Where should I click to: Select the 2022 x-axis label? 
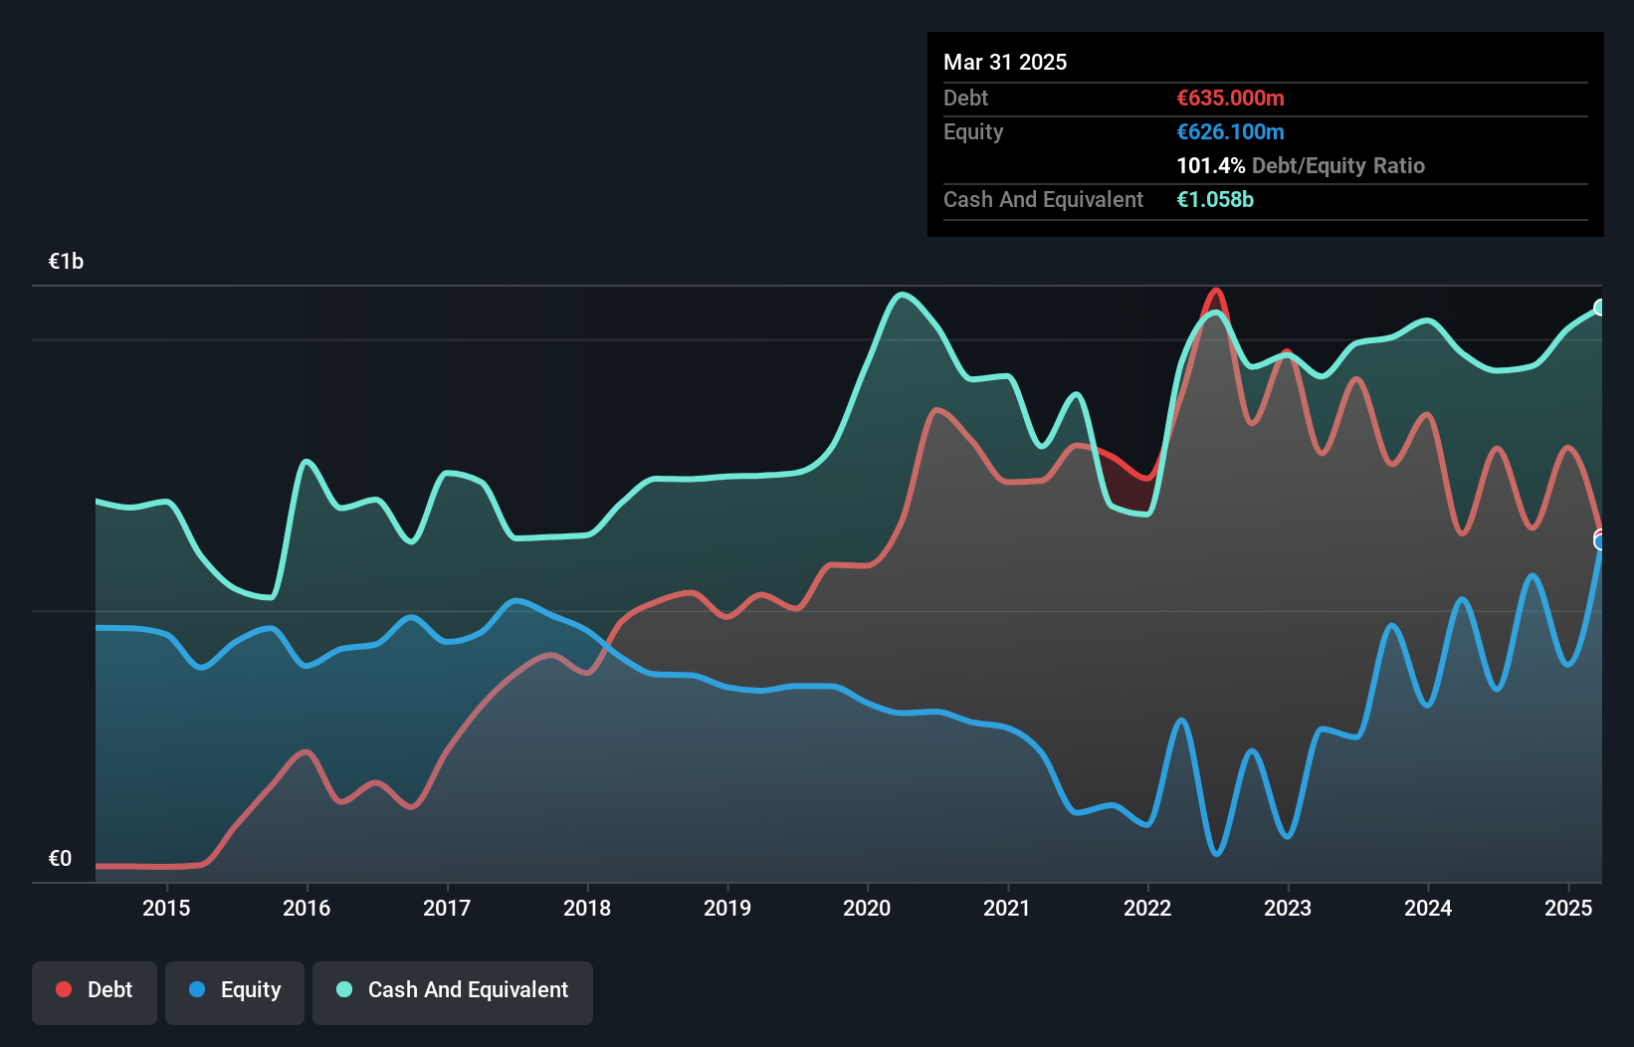coord(1147,908)
